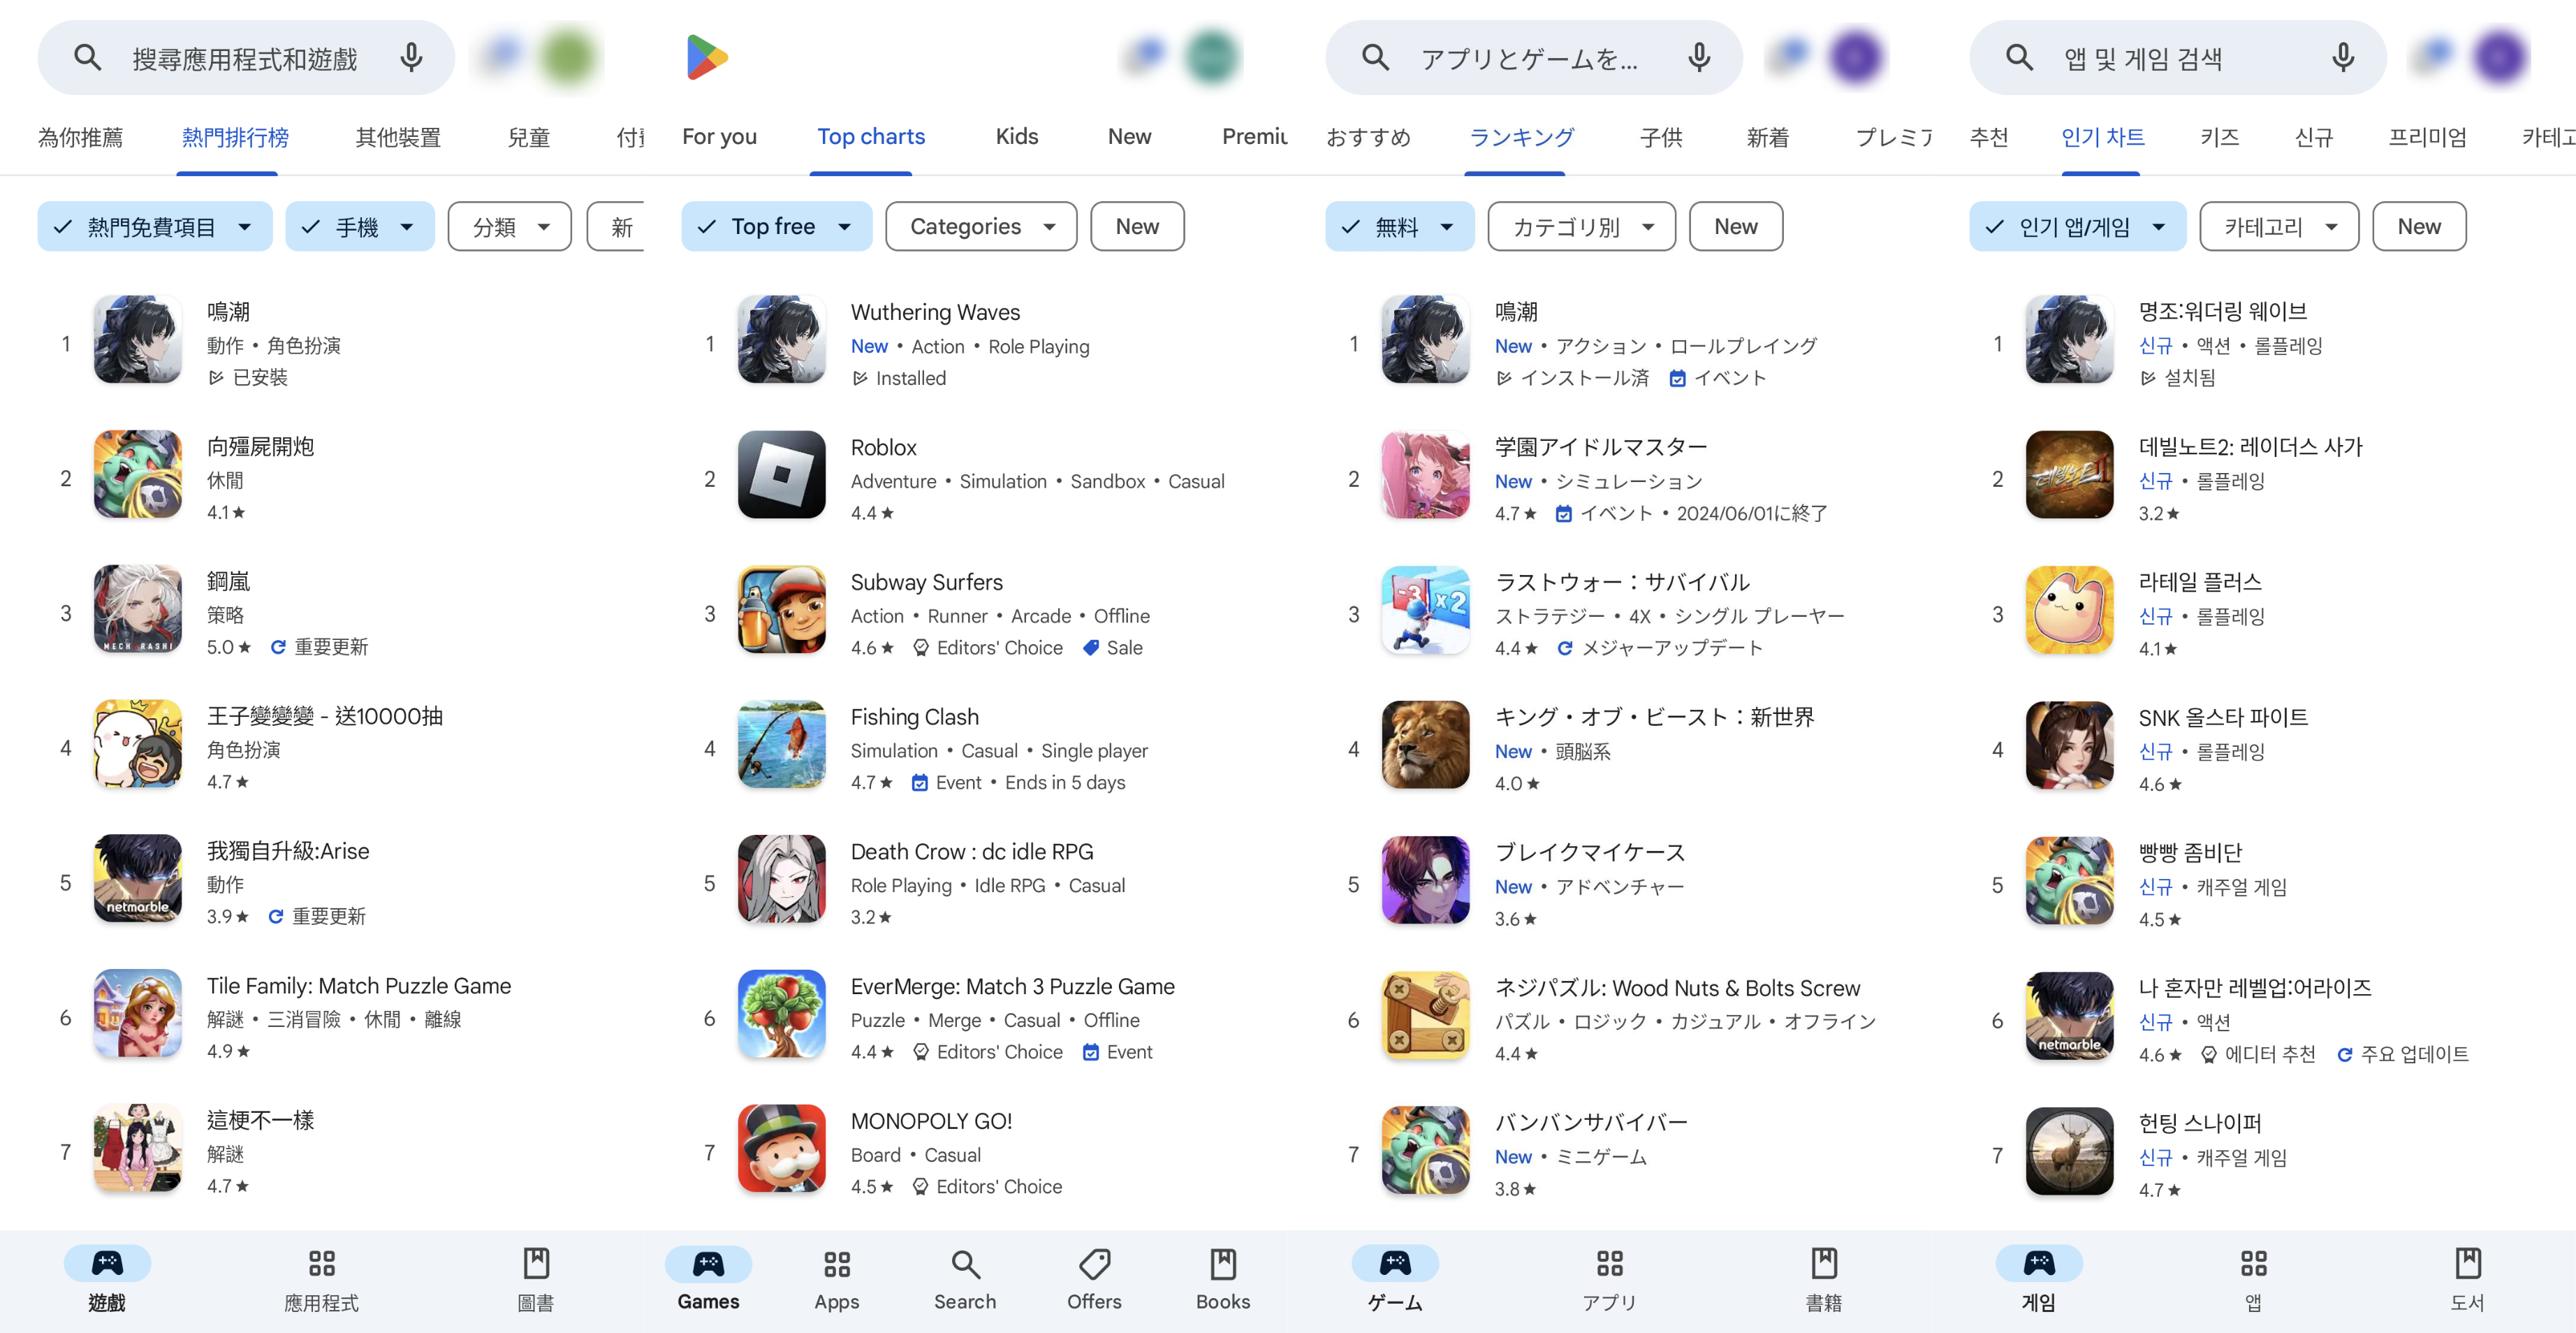
Task: Toggle the 手機 filter chip
Action: pyautogui.click(x=359, y=226)
